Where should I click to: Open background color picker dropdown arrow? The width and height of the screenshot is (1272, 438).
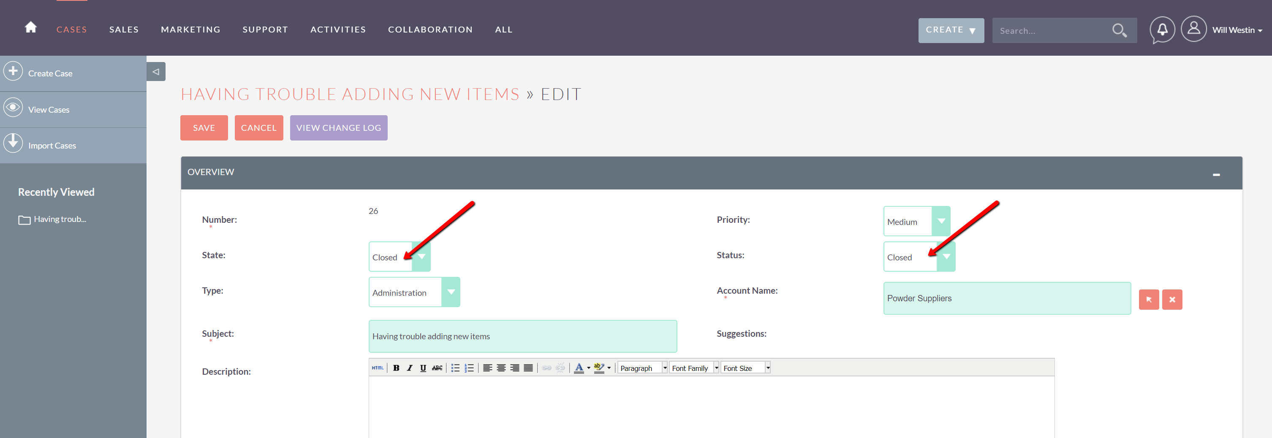pyautogui.click(x=609, y=368)
